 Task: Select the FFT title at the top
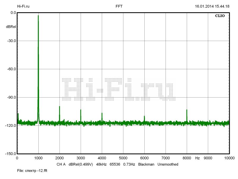click(x=119, y=6)
